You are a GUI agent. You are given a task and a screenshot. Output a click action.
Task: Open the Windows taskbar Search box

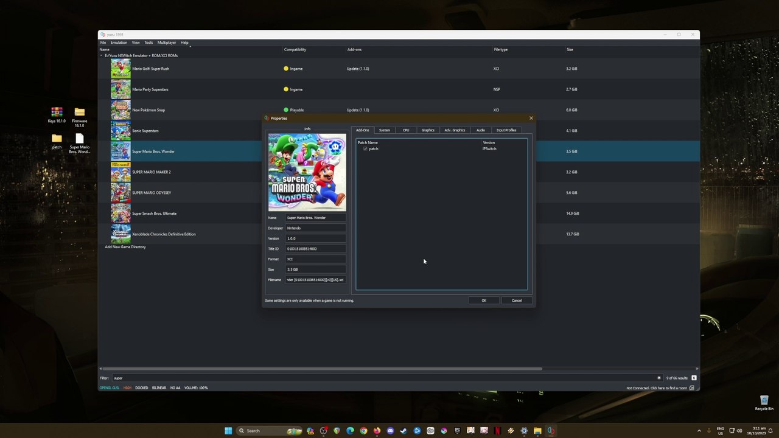(268, 431)
